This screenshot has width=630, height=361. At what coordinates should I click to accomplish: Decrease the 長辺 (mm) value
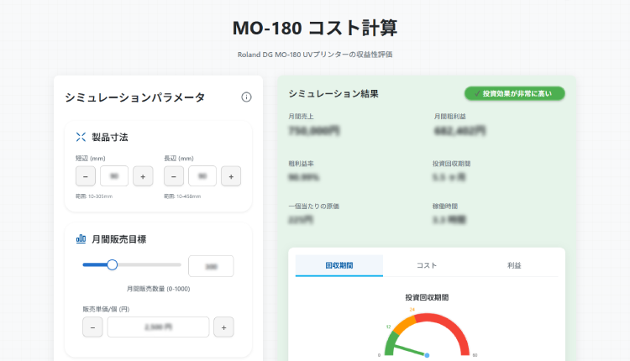(174, 176)
